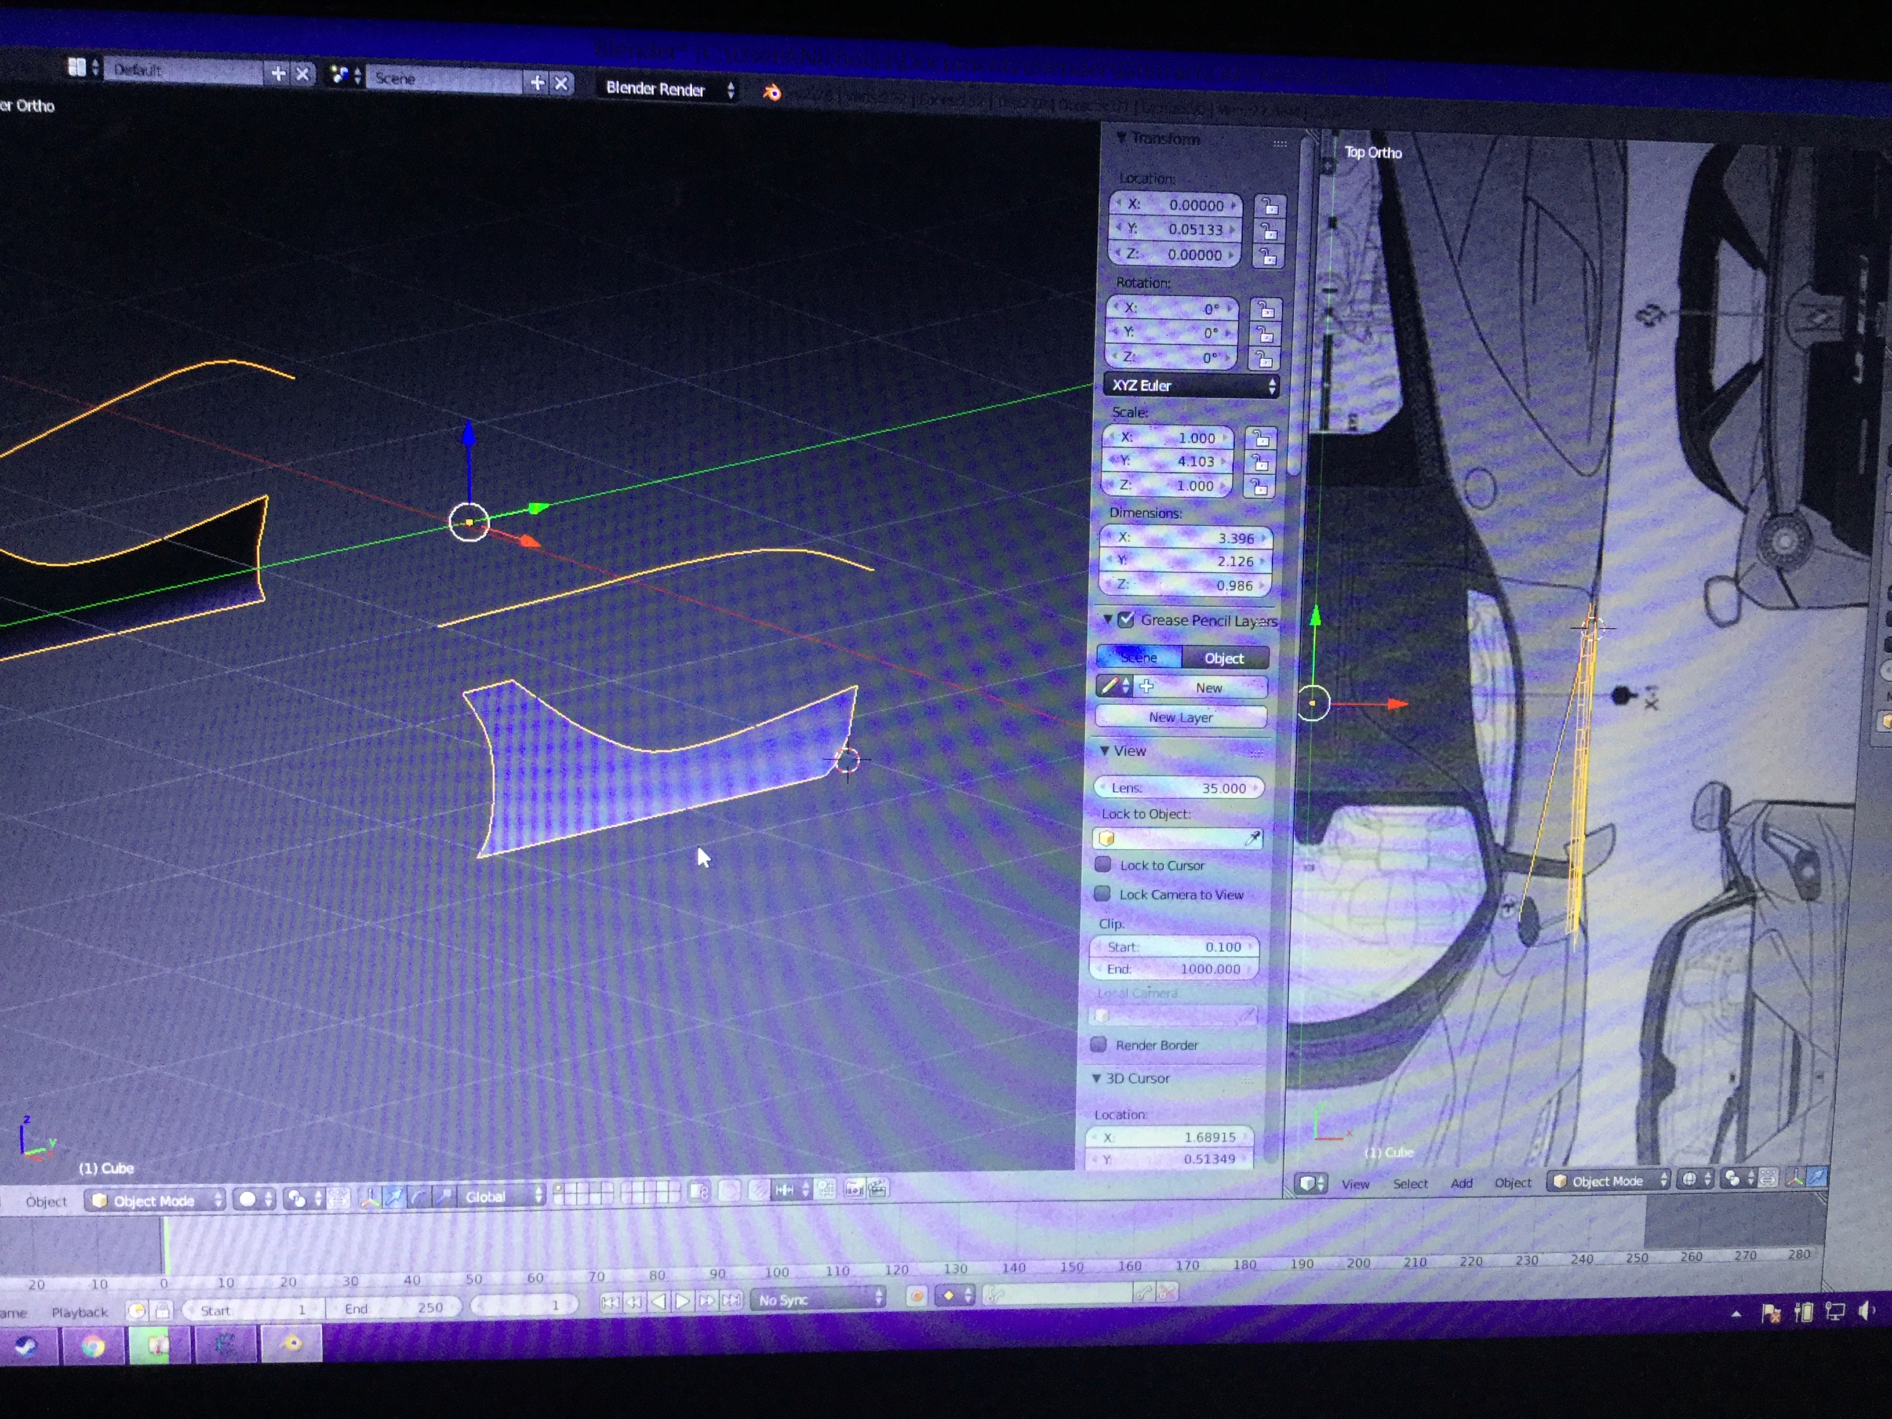Open scene browse icon beside Scene field
The width and height of the screenshot is (1892, 1419).
tap(345, 75)
